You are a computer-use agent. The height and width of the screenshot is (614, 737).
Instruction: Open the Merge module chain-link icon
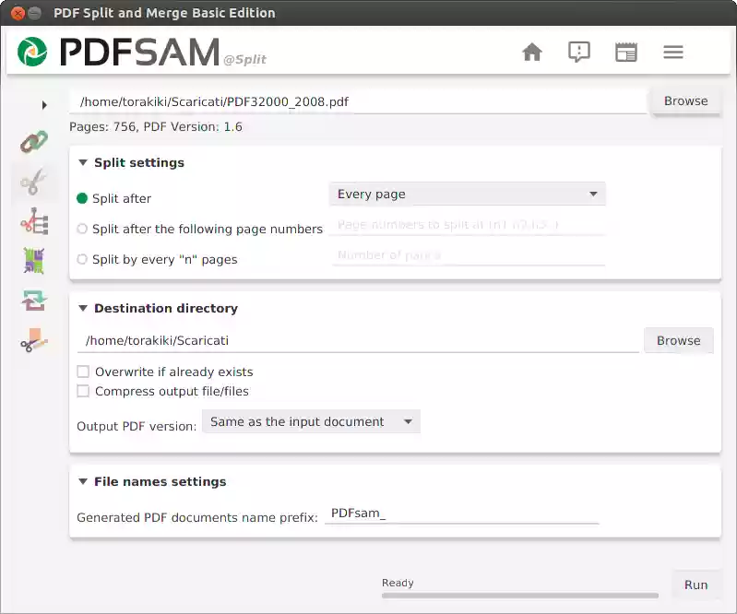(x=34, y=142)
